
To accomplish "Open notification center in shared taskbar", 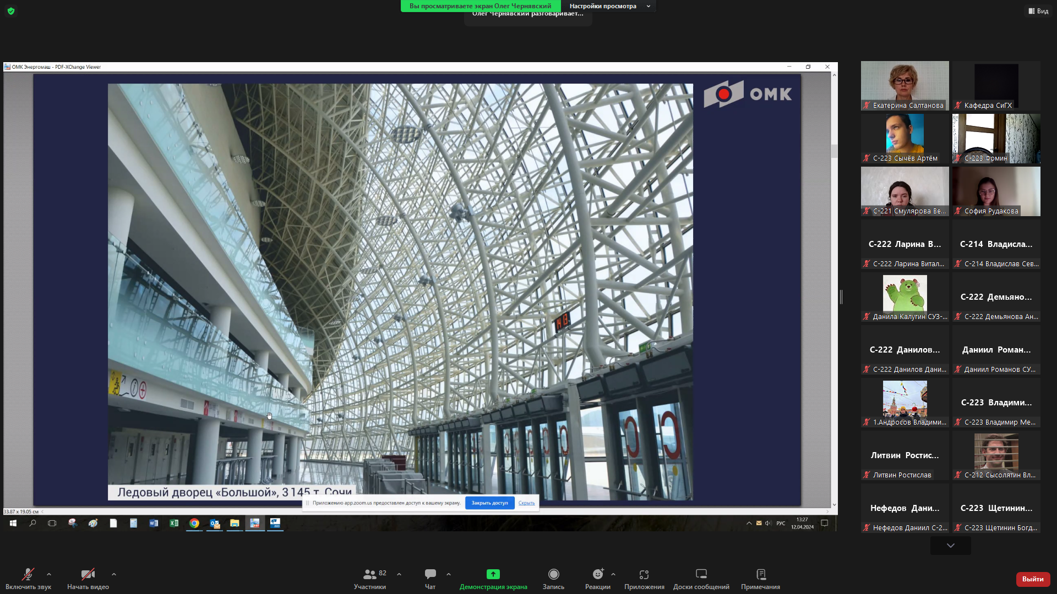I will (824, 523).
